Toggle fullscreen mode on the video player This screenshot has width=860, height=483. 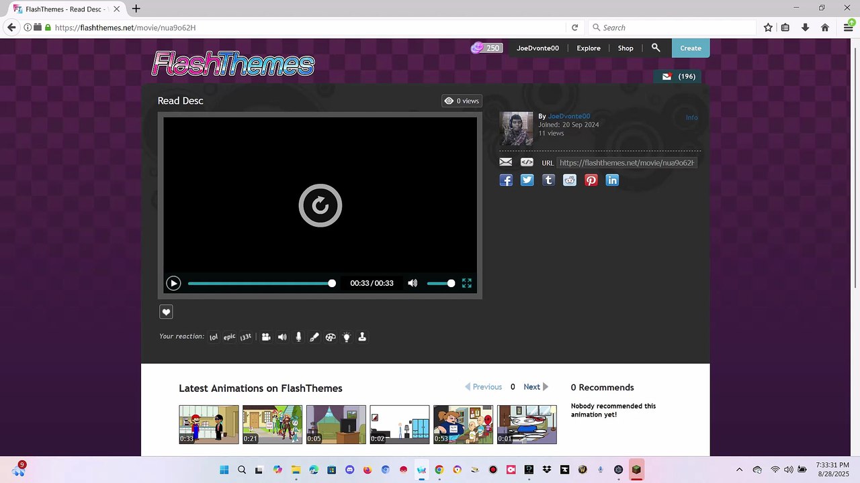point(467,283)
